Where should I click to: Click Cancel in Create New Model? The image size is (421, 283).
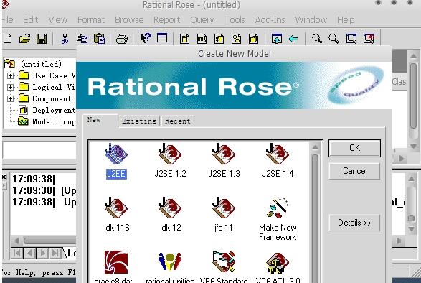355,171
